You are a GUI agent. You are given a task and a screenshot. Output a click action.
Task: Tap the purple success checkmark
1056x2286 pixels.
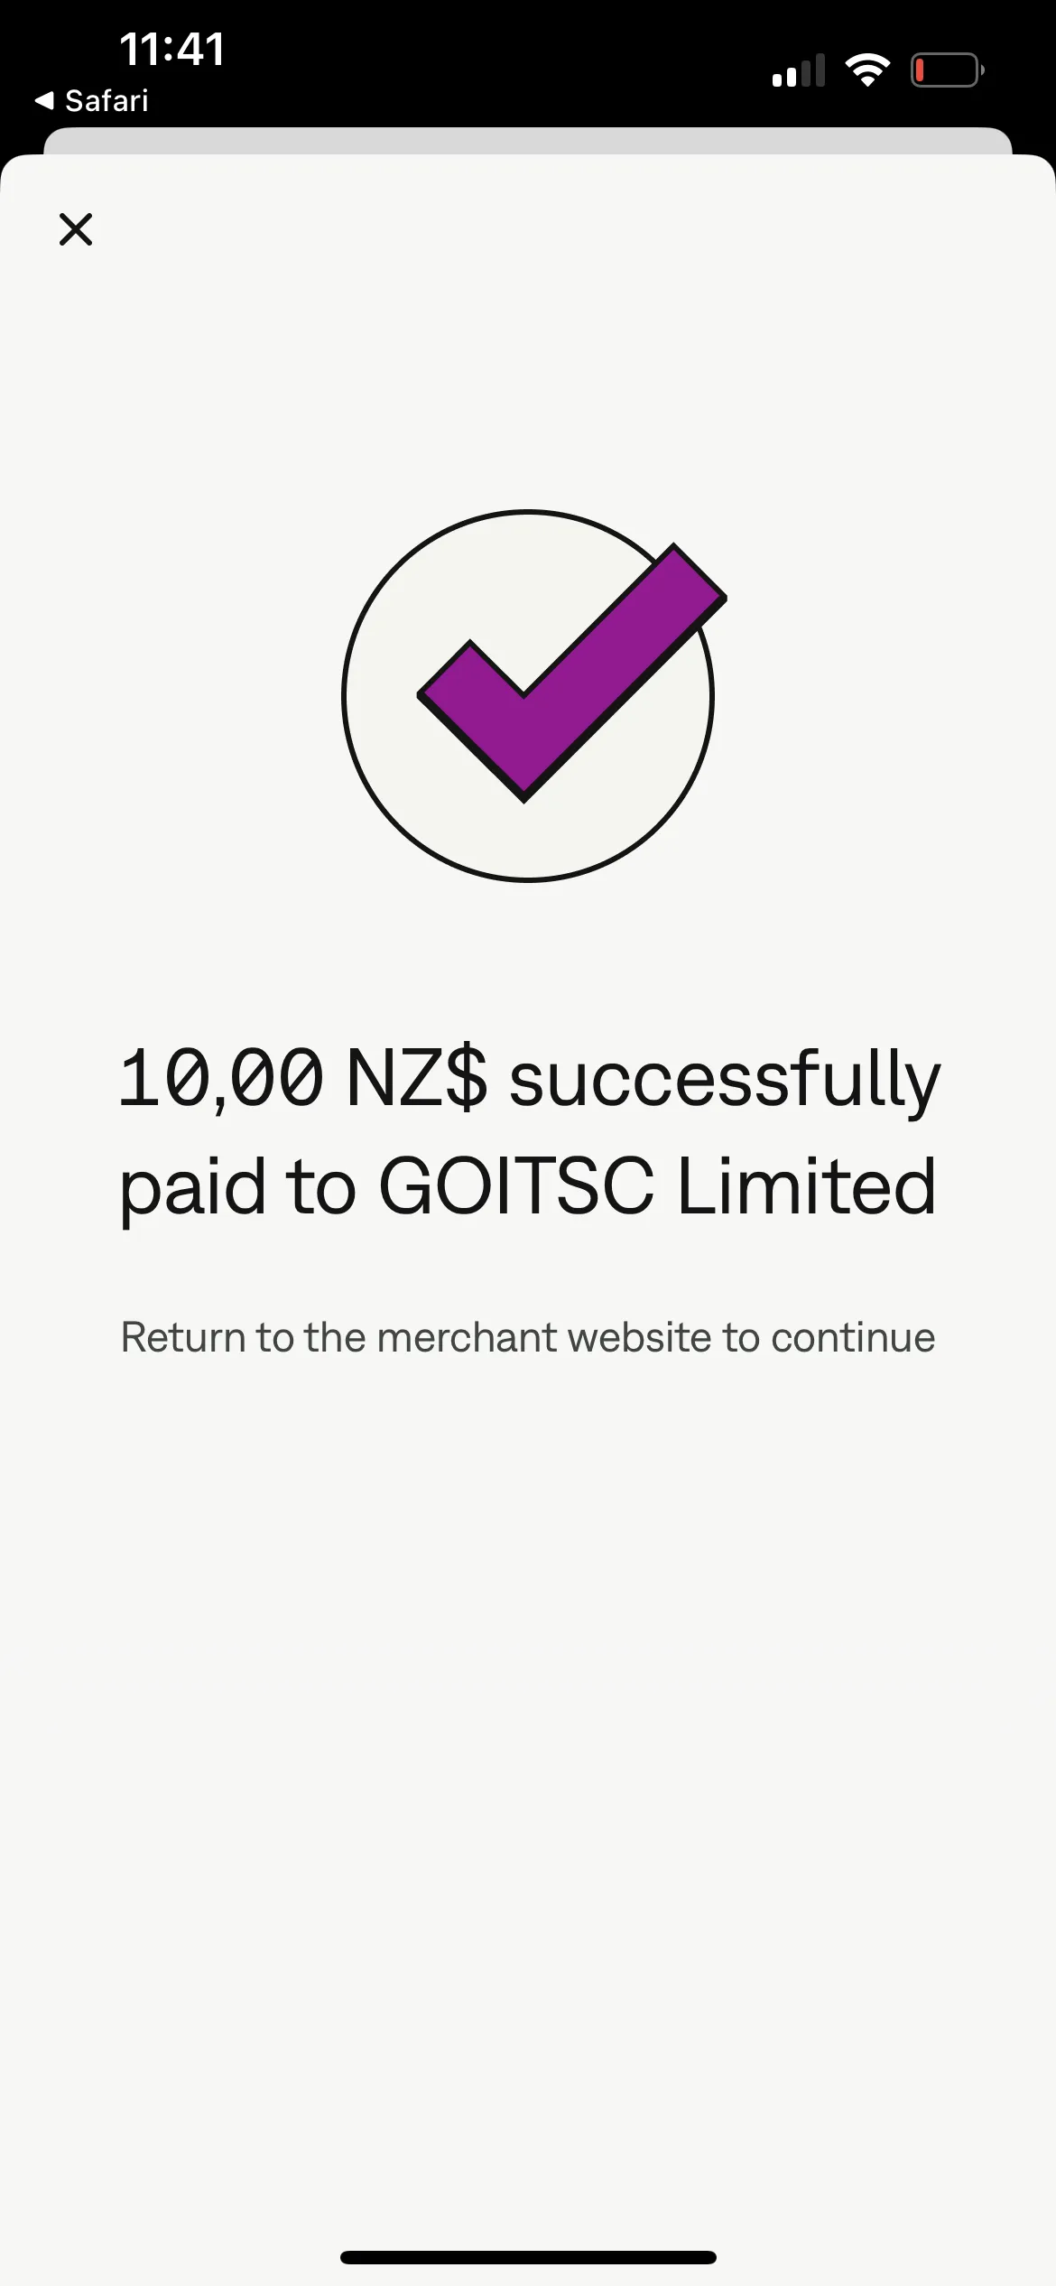pos(572,672)
